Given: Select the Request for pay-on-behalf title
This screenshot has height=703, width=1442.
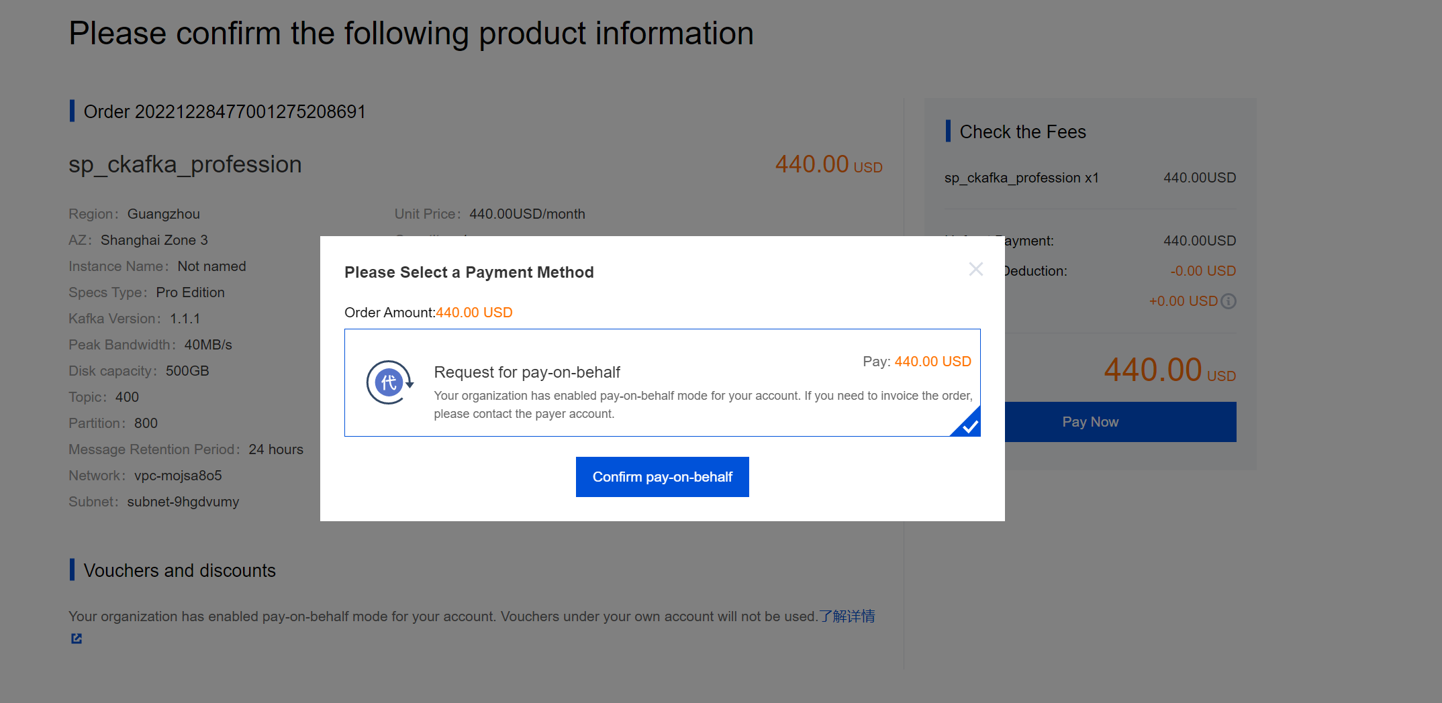Looking at the screenshot, I should click(x=527, y=372).
